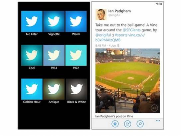
Task: Tap the @origiful mention in tweet
Action: tap(103, 35)
